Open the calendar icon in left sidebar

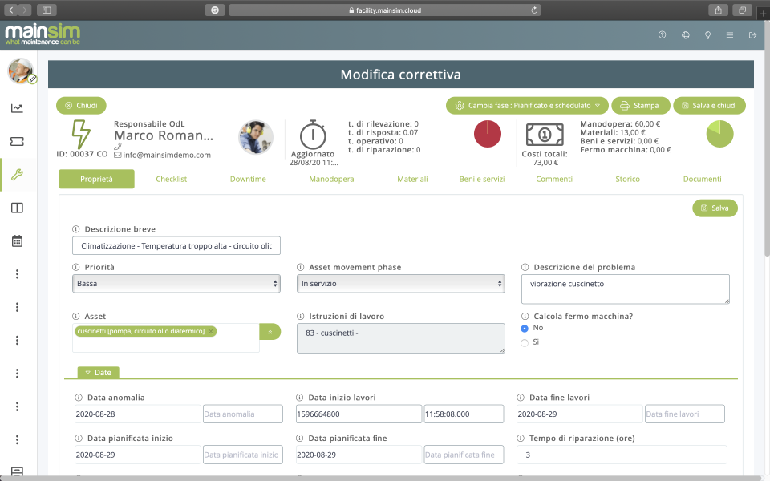[x=17, y=240]
